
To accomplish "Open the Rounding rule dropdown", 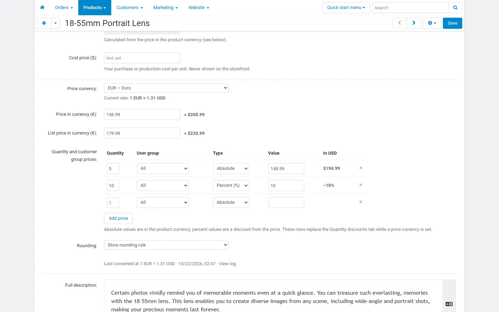I will pyautogui.click(x=166, y=245).
